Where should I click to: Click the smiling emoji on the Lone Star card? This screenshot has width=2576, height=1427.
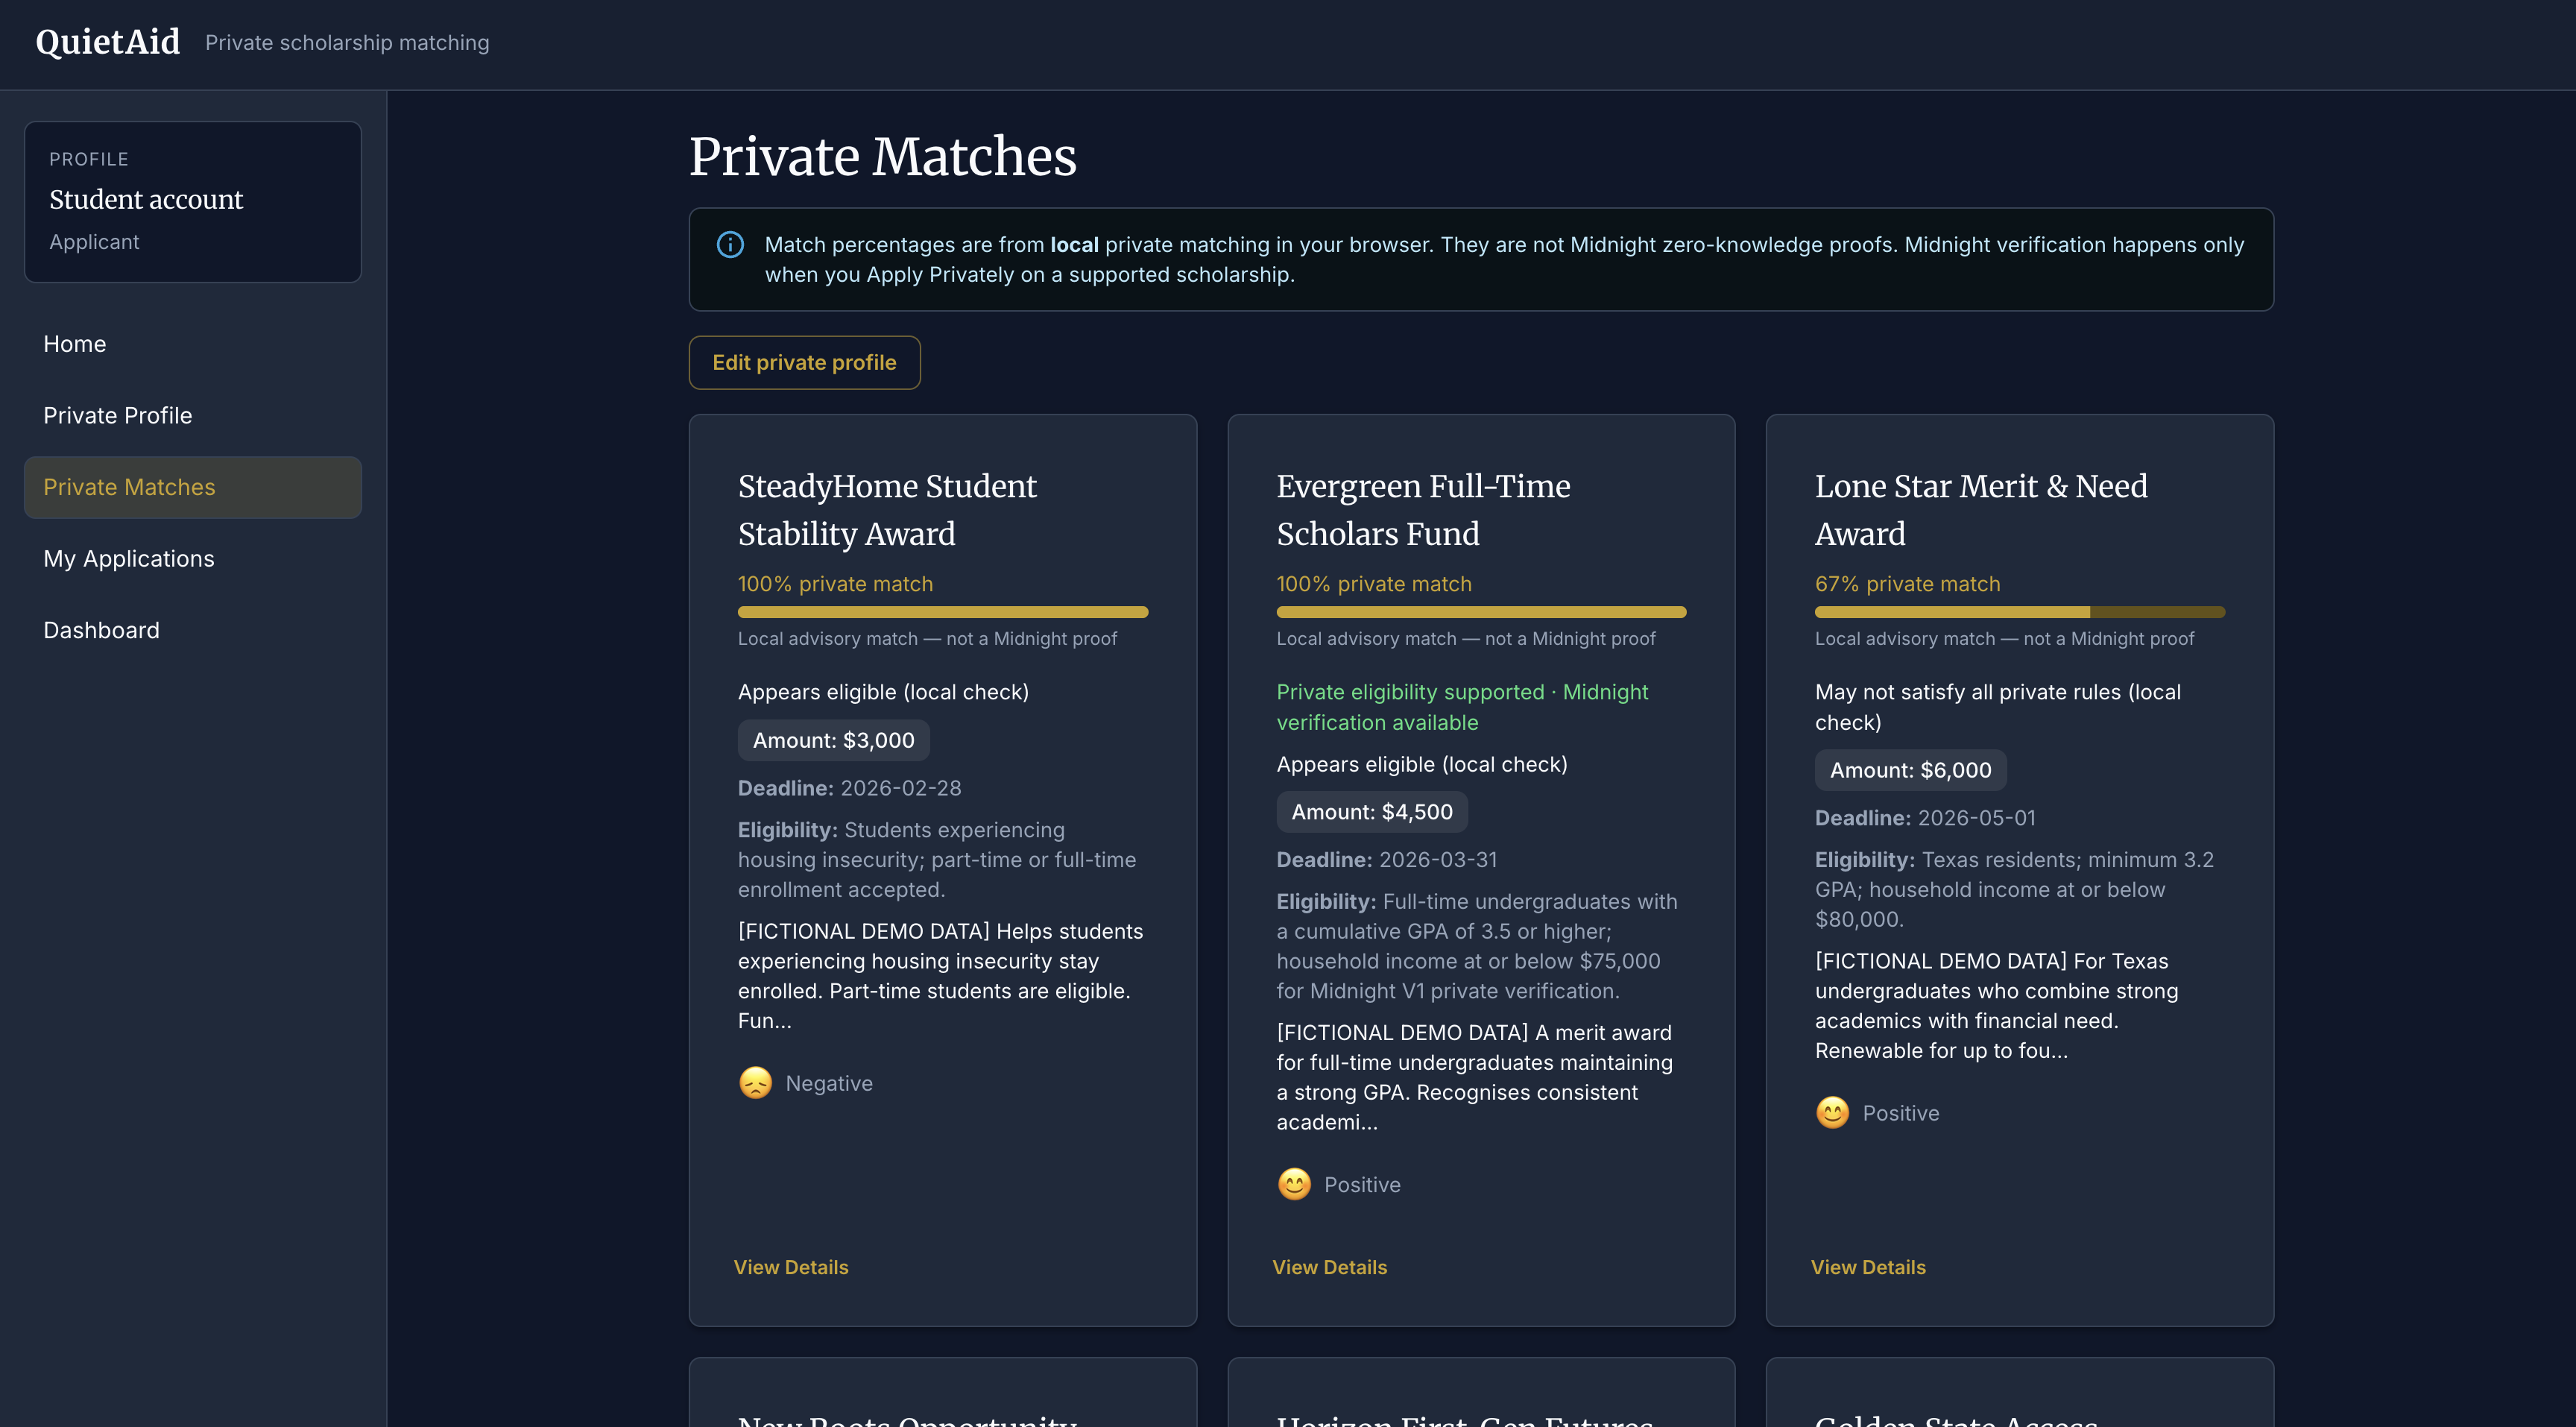click(x=1832, y=1113)
